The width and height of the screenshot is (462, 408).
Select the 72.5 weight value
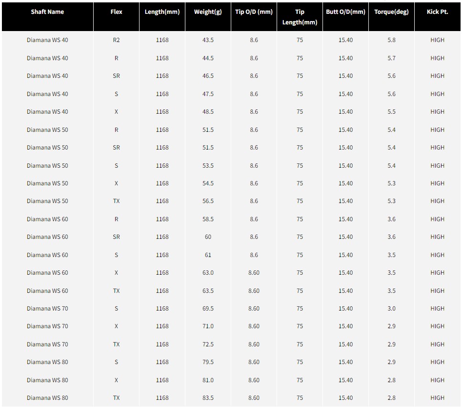(x=208, y=344)
